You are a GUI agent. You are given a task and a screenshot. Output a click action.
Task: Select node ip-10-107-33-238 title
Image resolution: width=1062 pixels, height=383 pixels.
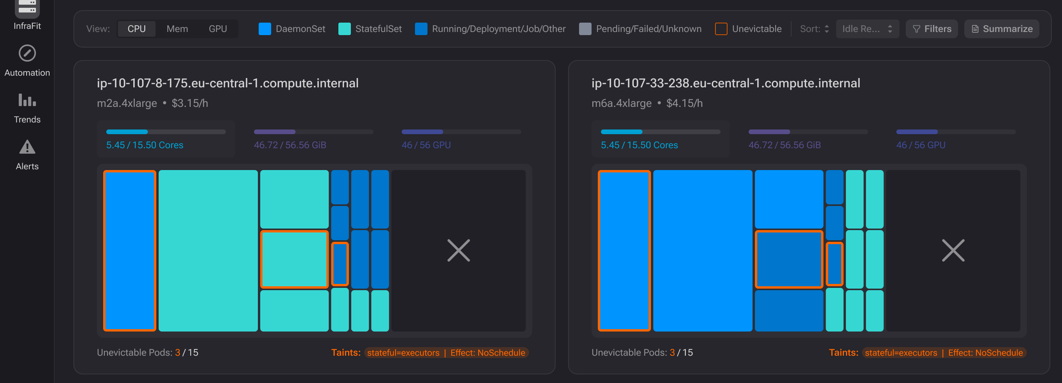[726, 83]
